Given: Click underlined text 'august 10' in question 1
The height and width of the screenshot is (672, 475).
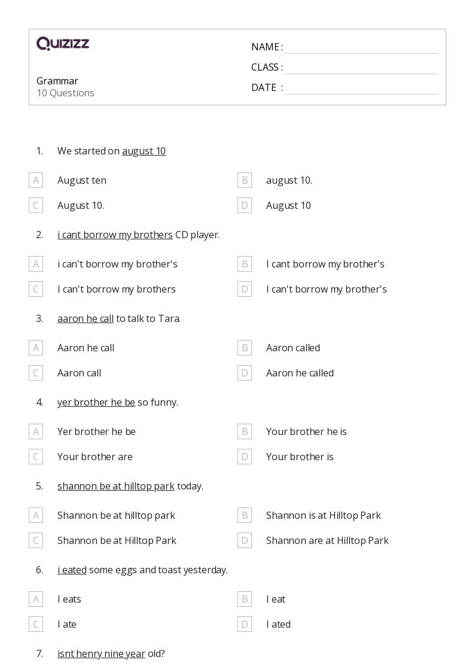Looking at the screenshot, I should tap(144, 151).
